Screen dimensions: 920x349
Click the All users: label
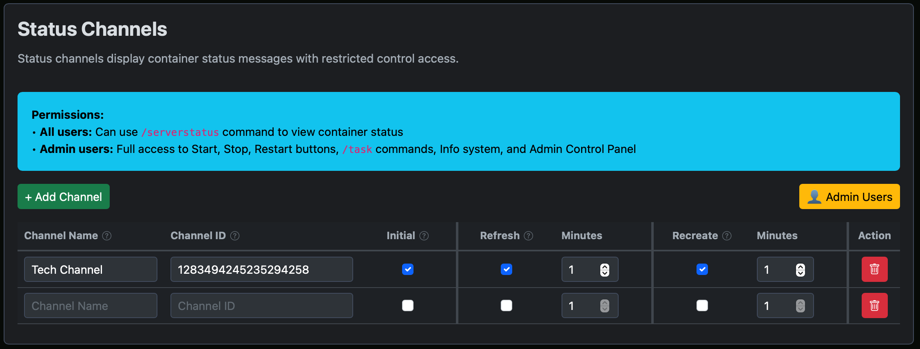click(66, 132)
